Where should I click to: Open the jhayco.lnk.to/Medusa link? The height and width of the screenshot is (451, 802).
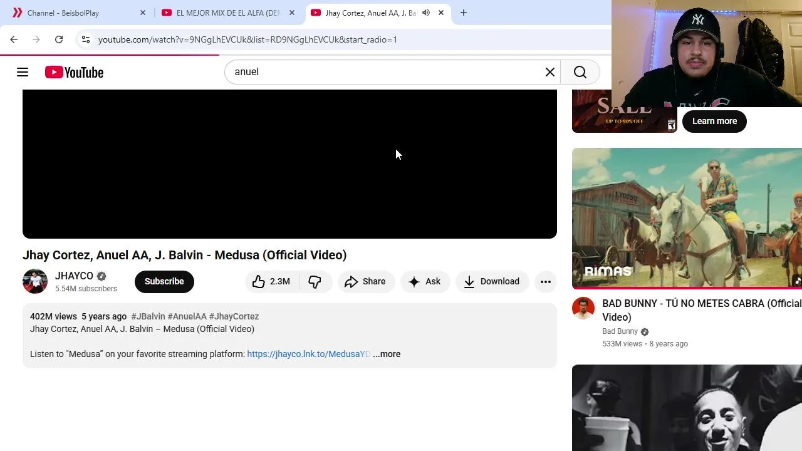coord(309,354)
